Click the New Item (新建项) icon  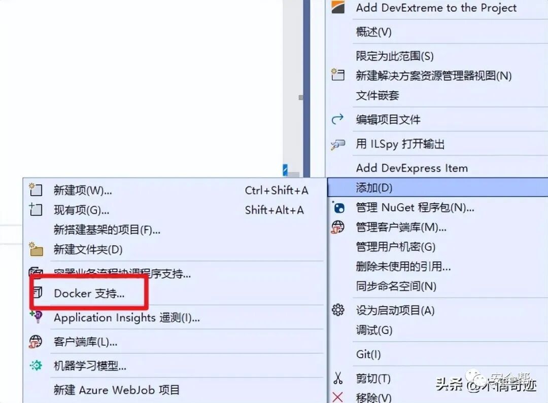36,190
